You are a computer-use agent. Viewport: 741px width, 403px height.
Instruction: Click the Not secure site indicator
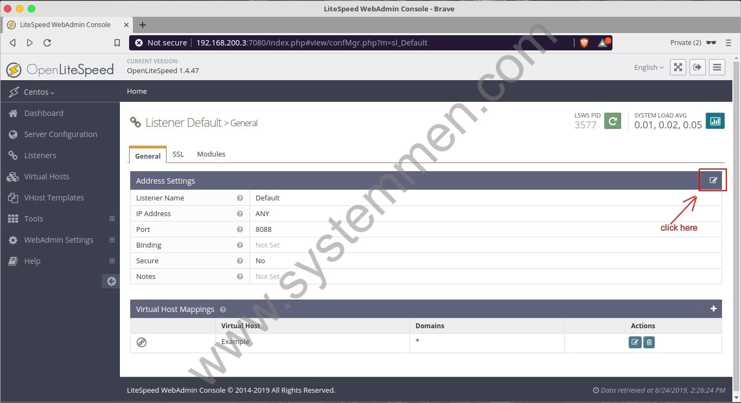pyautogui.click(x=161, y=43)
